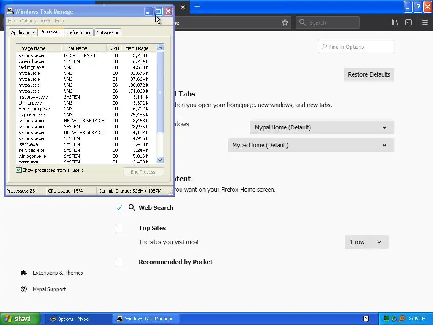The height and width of the screenshot is (325, 433).
Task: Open the Options menu in Task Manager
Action: pos(27,21)
